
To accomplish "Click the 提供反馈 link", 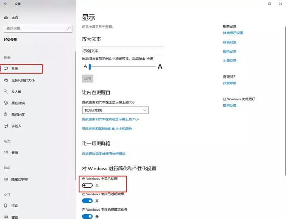I will [230, 105].
